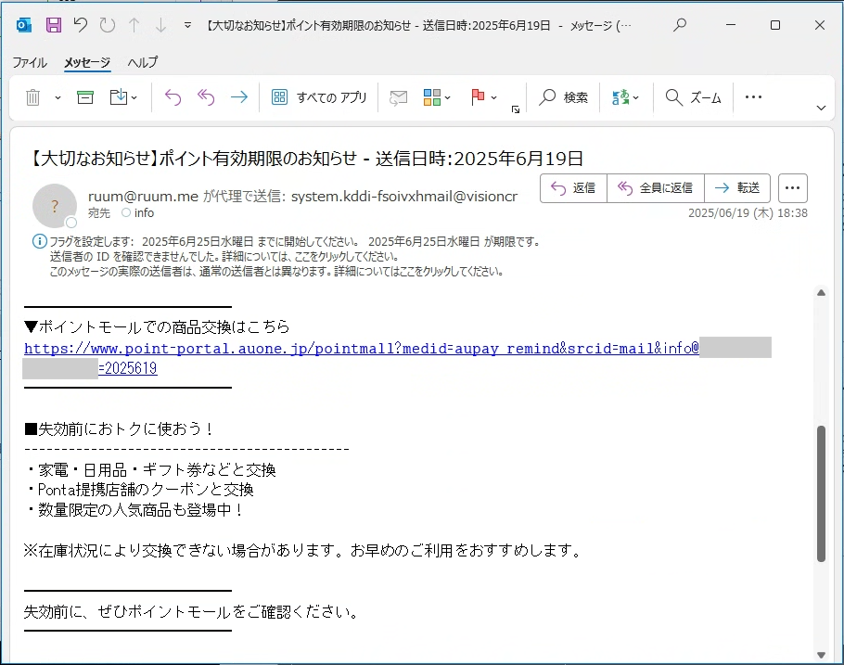This screenshot has width=844, height=665.
Task: Click the scrollbar up arrow
Action: 821,293
